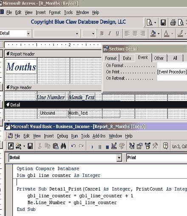Click the Break pause icon in VB toolbar
This screenshot has width=187, height=216.
[x=100, y=147]
